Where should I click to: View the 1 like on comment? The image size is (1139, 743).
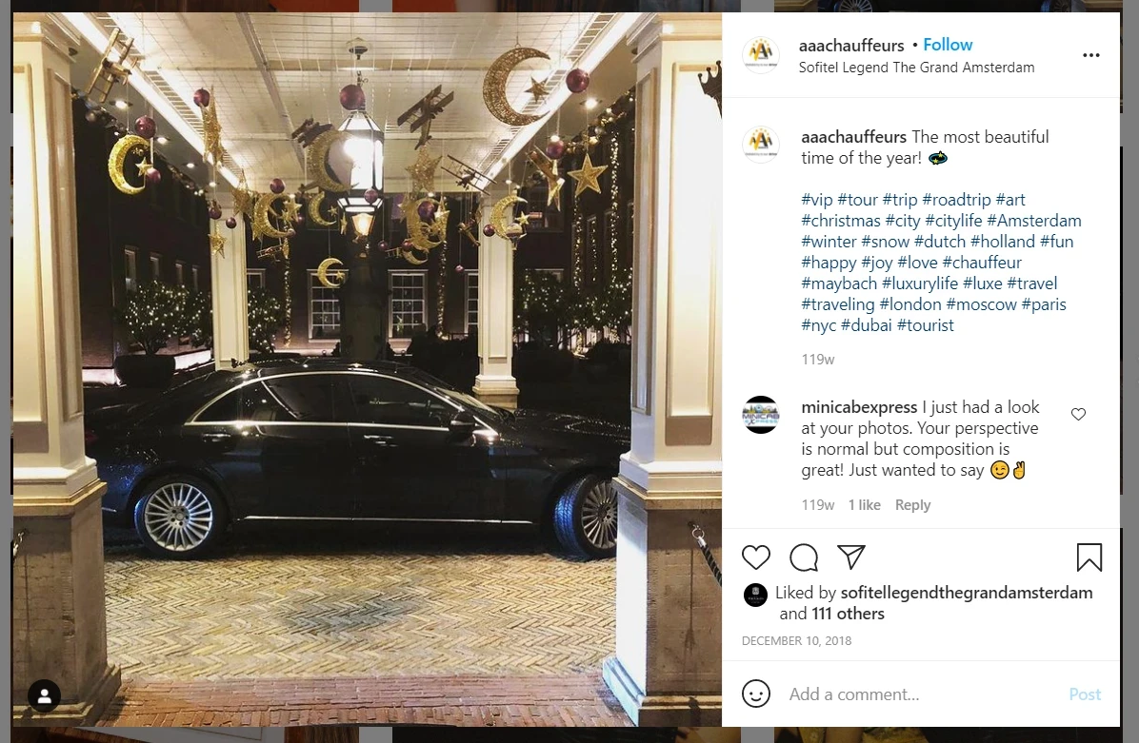(865, 505)
